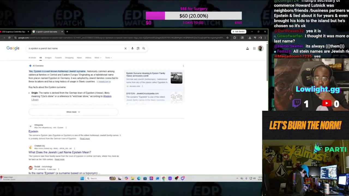Switch to the Forums tab
The image size is (349, 196).
click(58, 58)
